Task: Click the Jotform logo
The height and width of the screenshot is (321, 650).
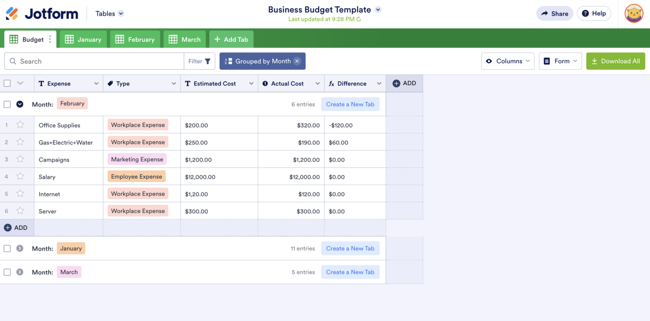Action: pos(41,13)
